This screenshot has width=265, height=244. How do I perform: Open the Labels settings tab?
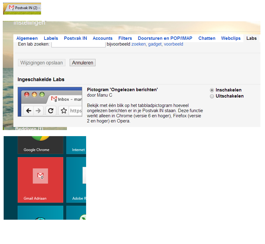[51, 38]
